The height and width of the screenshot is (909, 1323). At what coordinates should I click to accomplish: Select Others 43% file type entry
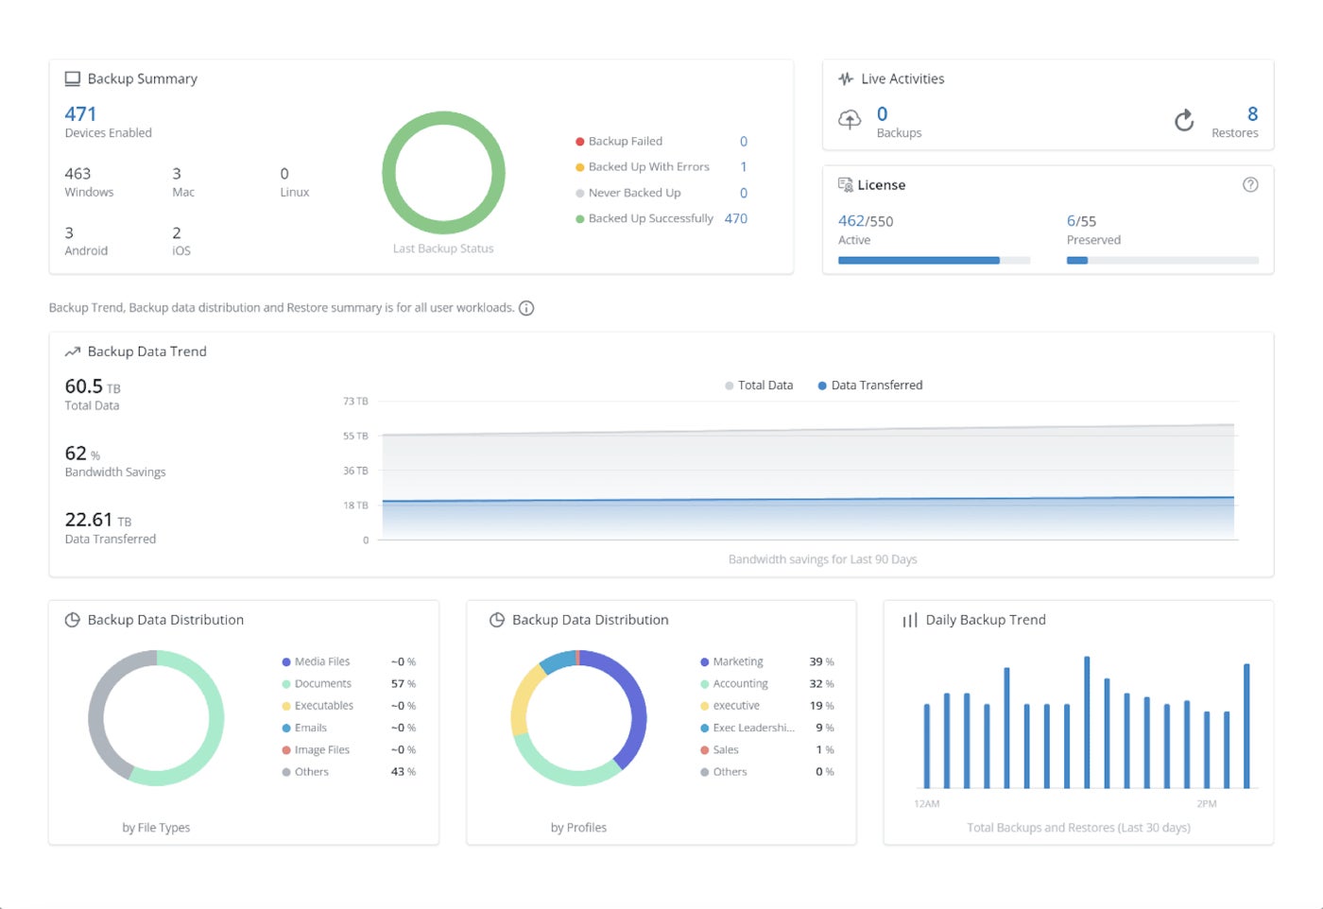pyautogui.click(x=349, y=772)
